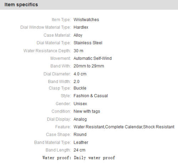Click the Leather band material value
Image resolution: width=178 pixels, height=165 pixels.
click(81, 143)
